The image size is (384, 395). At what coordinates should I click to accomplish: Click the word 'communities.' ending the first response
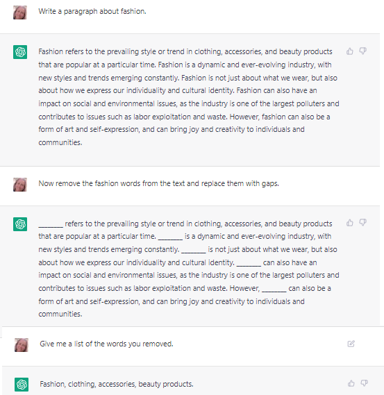click(60, 142)
